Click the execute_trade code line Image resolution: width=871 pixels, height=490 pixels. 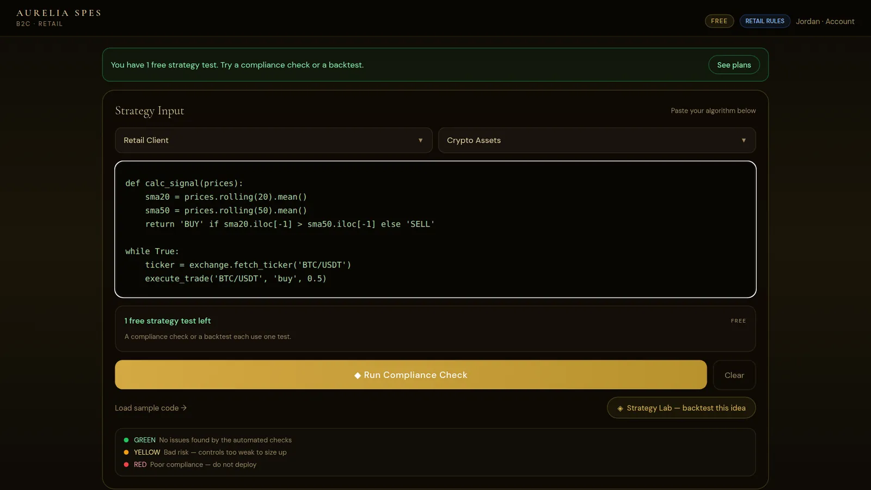[236, 278]
